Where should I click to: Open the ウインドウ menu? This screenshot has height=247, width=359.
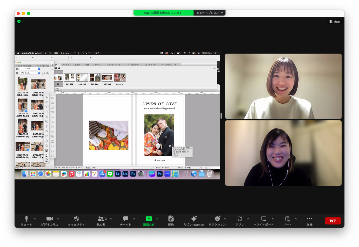87,53
